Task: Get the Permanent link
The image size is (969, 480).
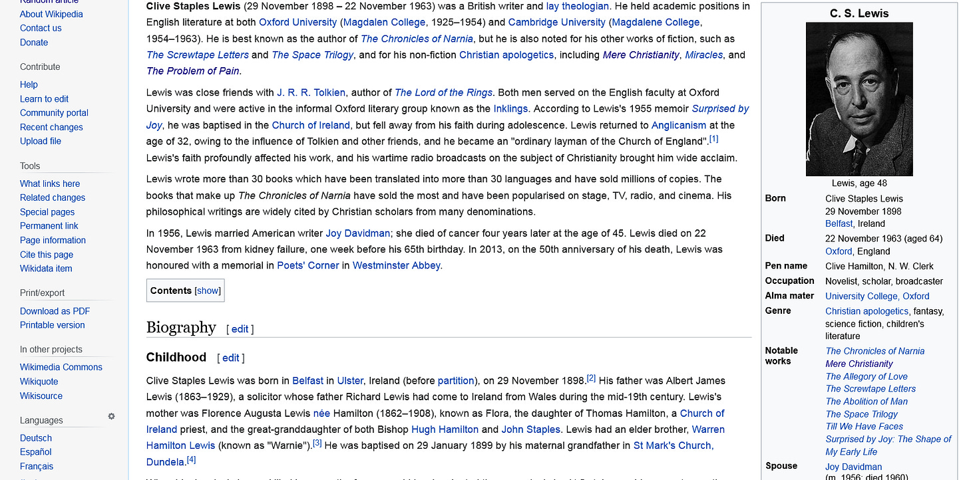Action: point(49,226)
